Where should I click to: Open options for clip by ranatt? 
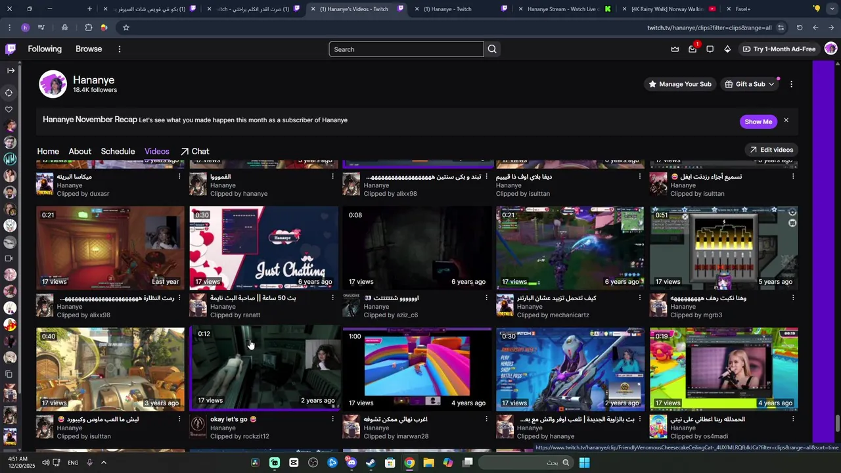click(332, 298)
